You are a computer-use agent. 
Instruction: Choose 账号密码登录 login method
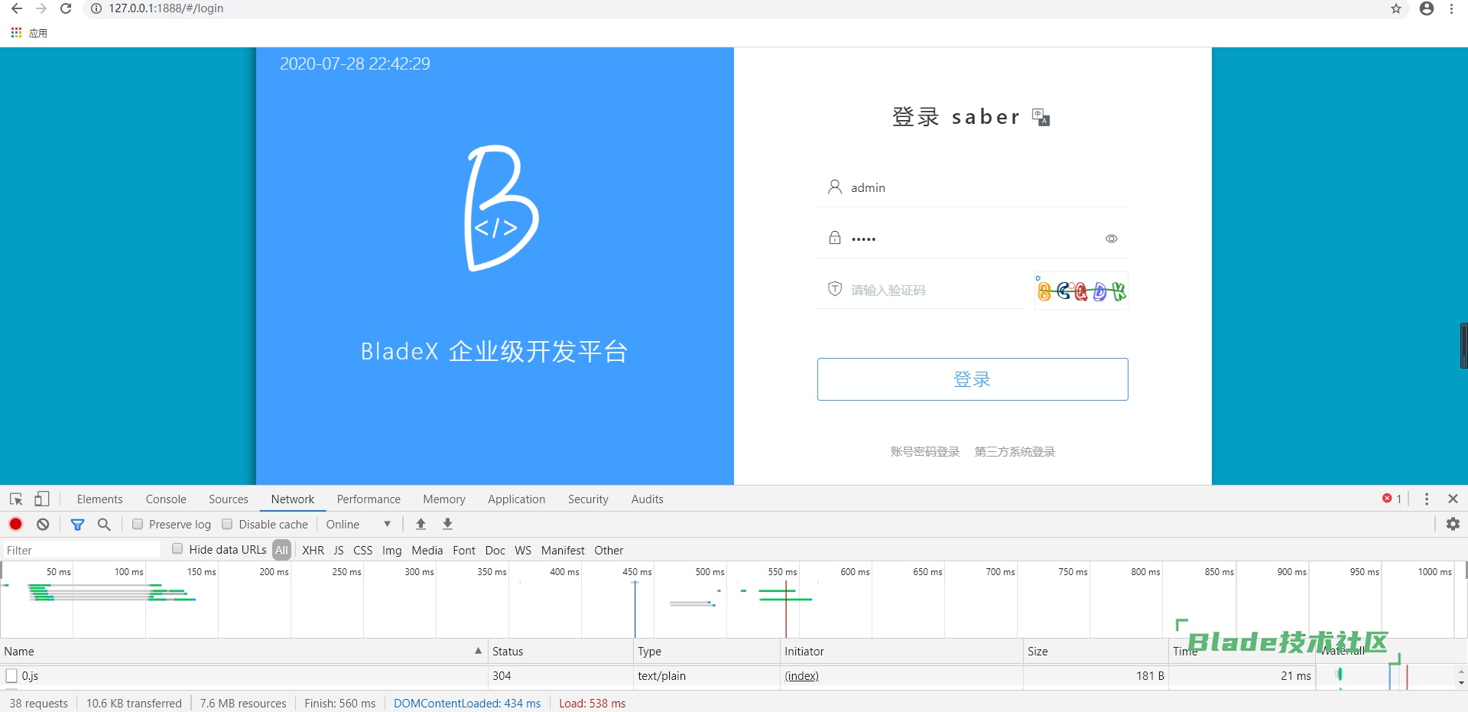click(x=924, y=452)
